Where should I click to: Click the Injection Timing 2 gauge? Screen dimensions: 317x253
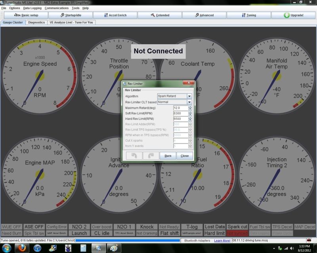coord(277,174)
